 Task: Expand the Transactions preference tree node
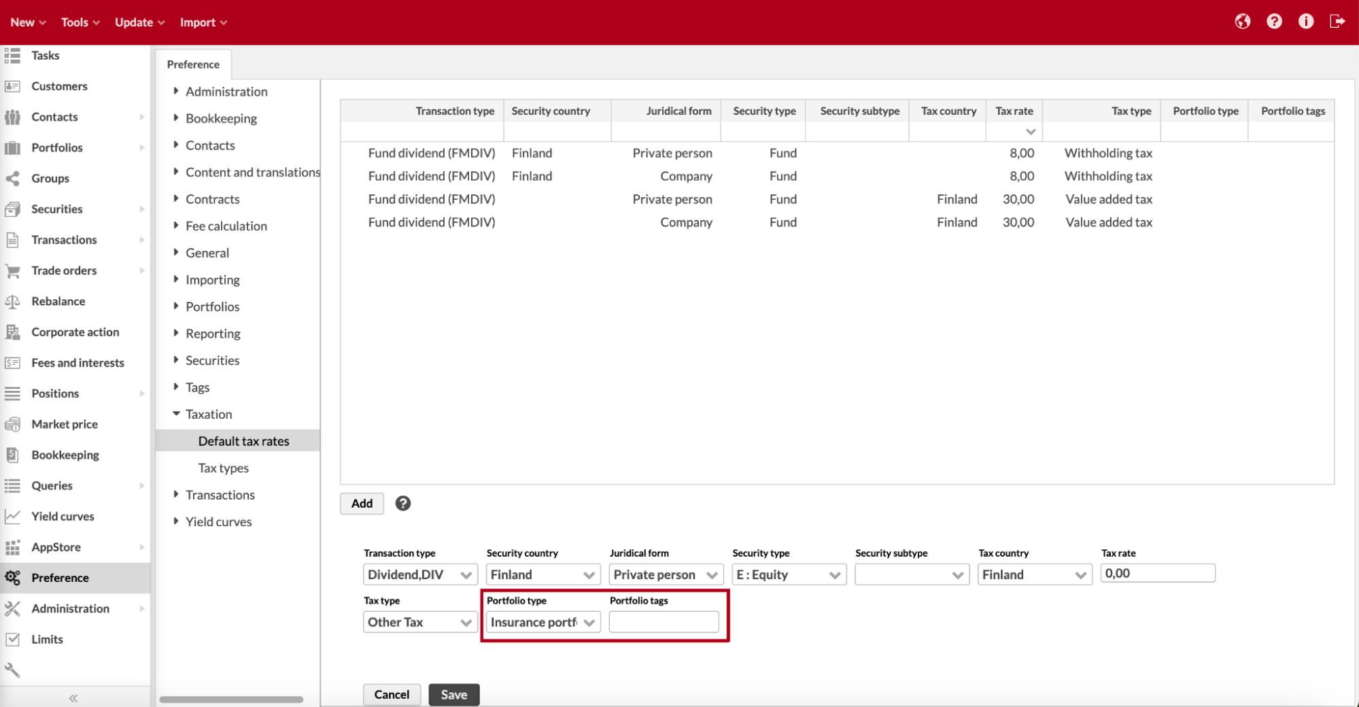[176, 494]
